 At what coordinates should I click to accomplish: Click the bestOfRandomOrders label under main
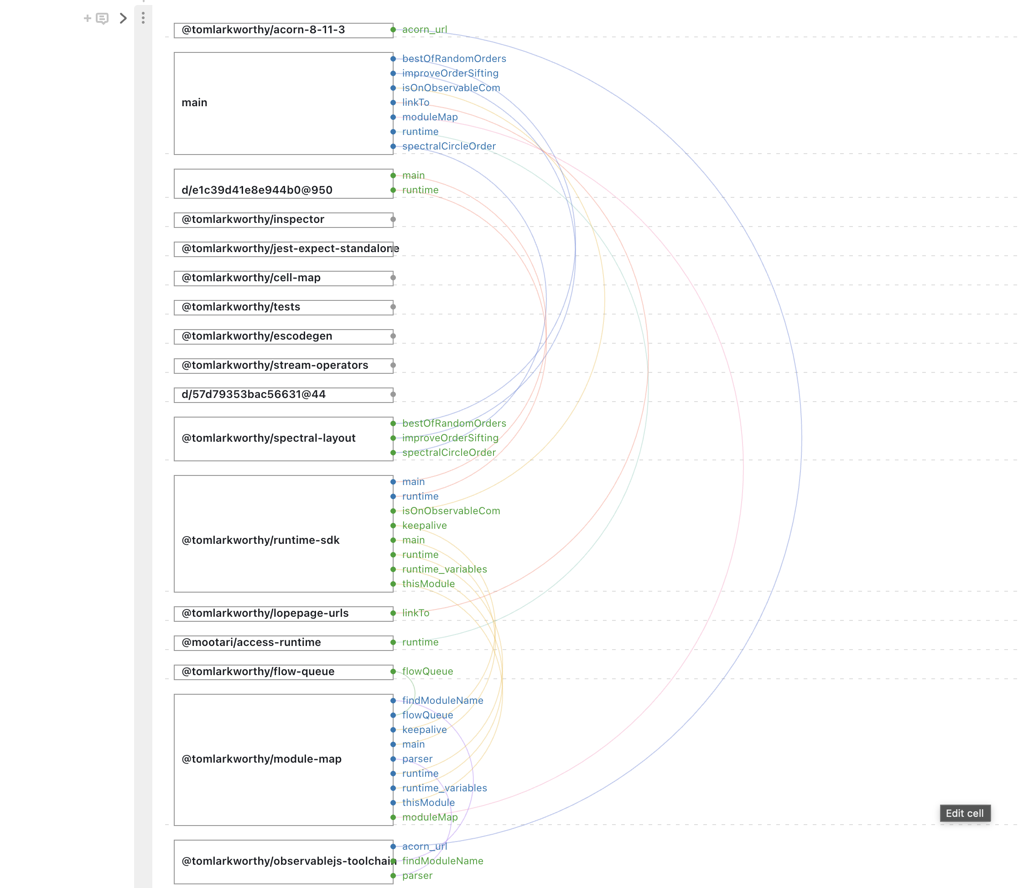point(454,59)
